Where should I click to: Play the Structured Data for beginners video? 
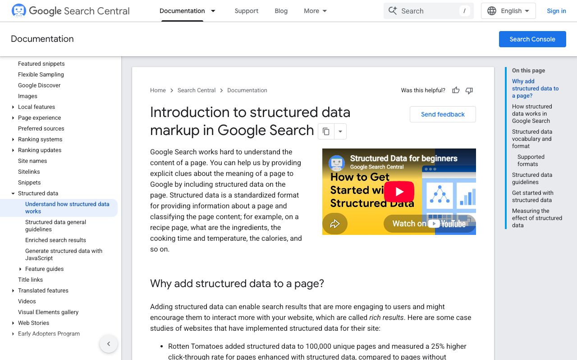tap(399, 192)
